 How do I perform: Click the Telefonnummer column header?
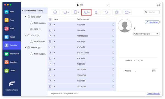(83, 19)
